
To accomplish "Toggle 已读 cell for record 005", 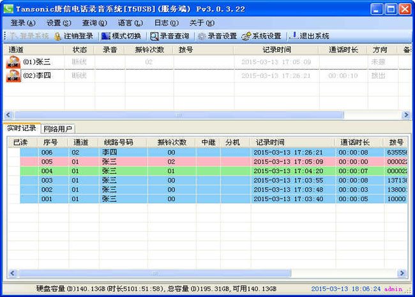I will 13,162.
